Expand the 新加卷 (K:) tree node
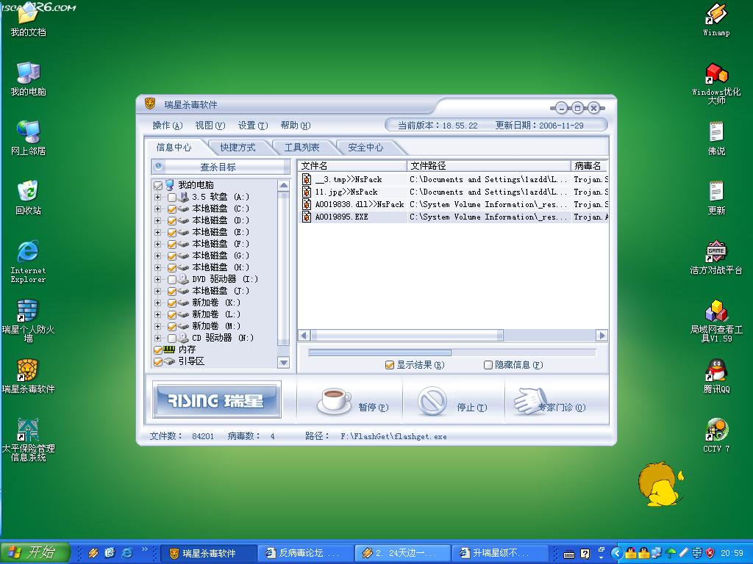This screenshot has width=753, height=564. [157, 303]
